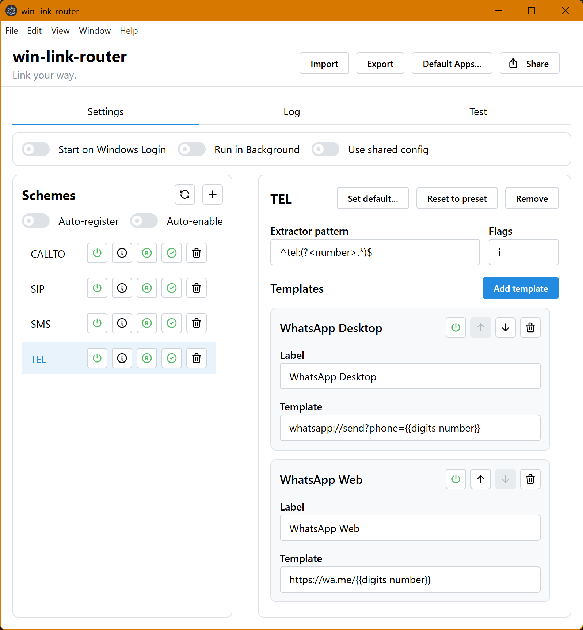Screen dimensions: 583x630
Task: Click the refresh schemes icon
Action: (x=185, y=194)
